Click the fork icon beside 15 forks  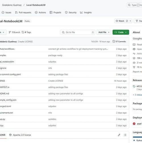134,67
